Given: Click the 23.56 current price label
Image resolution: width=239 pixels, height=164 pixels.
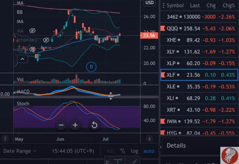Looking at the screenshot, I should (x=149, y=35).
